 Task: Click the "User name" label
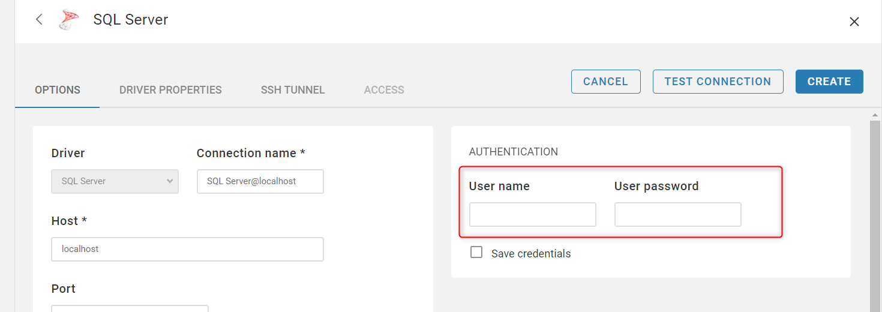click(x=499, y=186)
